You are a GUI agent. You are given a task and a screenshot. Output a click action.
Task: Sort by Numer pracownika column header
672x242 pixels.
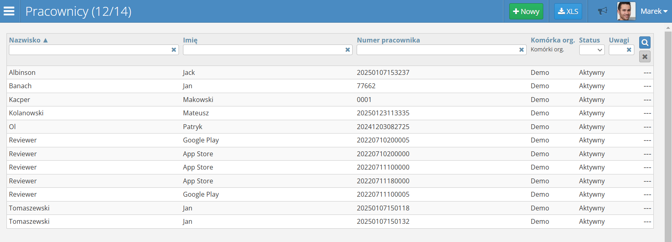388,40
